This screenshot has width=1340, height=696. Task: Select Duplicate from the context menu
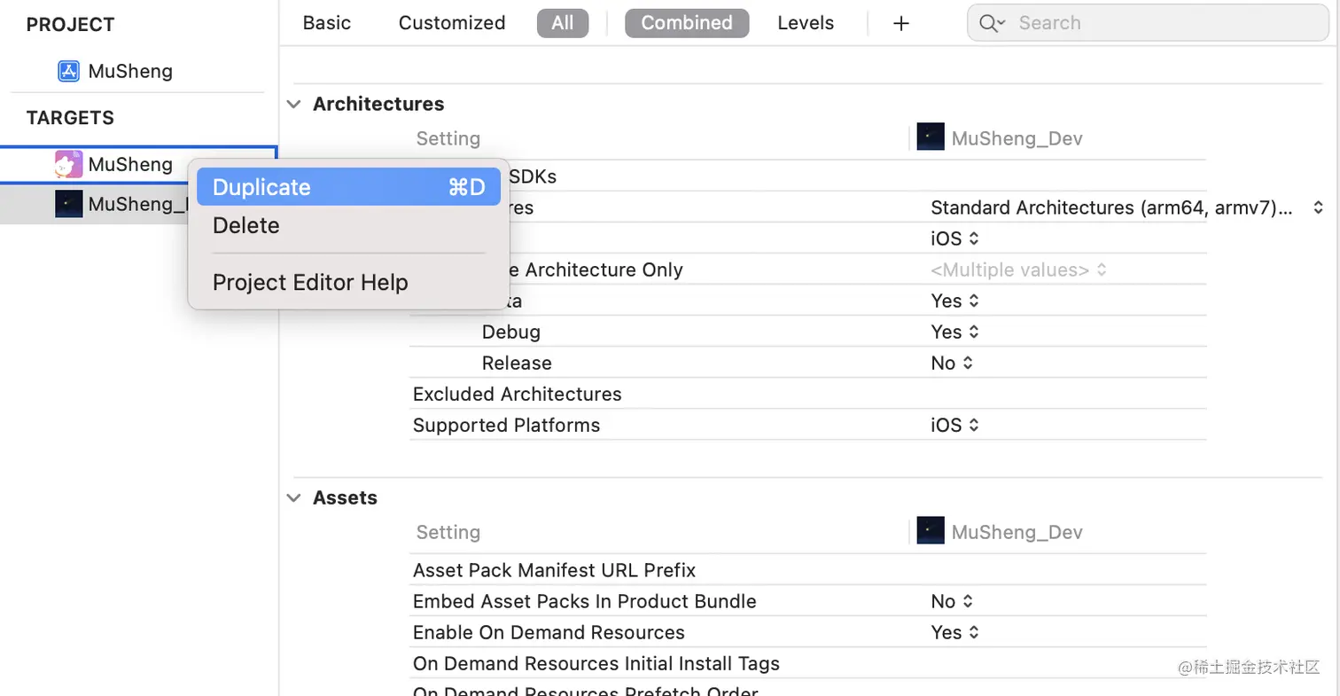tap(349, 187)
